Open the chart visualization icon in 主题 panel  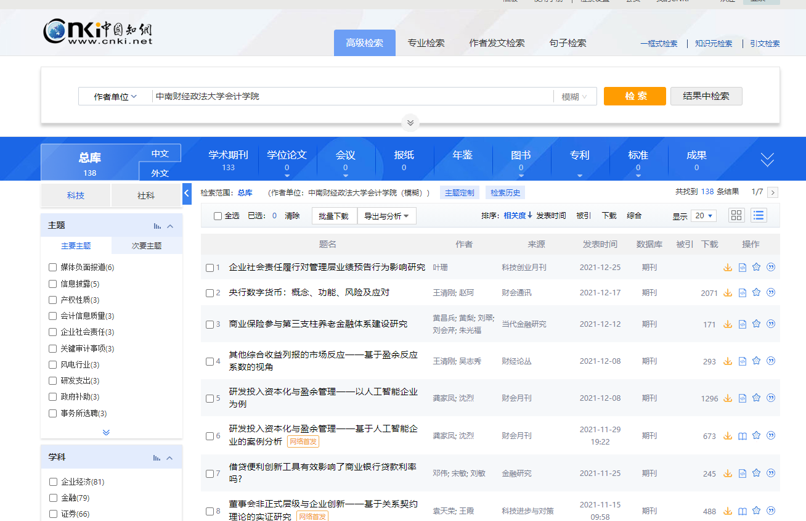(x=157, y=226)
